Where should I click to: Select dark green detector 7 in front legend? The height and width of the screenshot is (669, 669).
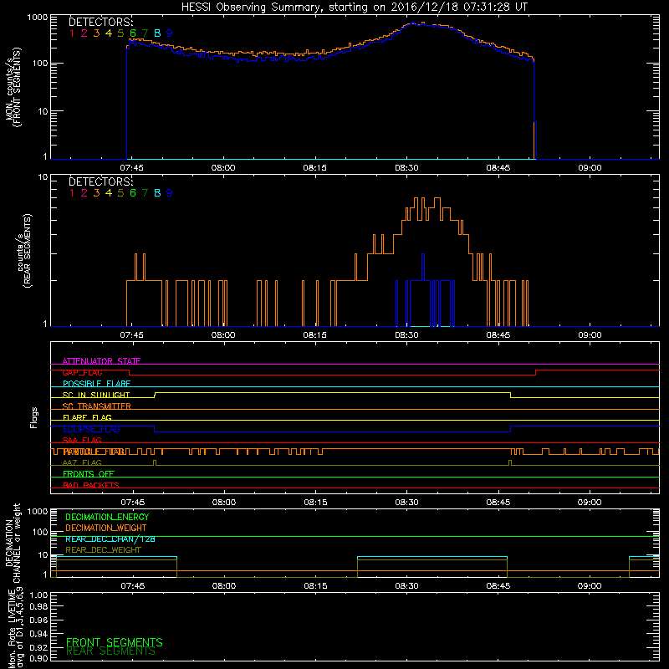tap(145, 33)
